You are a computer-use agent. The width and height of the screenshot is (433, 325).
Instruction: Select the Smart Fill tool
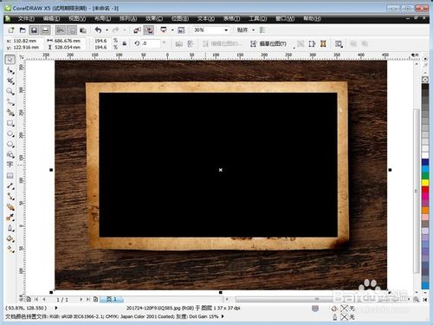click(10, 113)
